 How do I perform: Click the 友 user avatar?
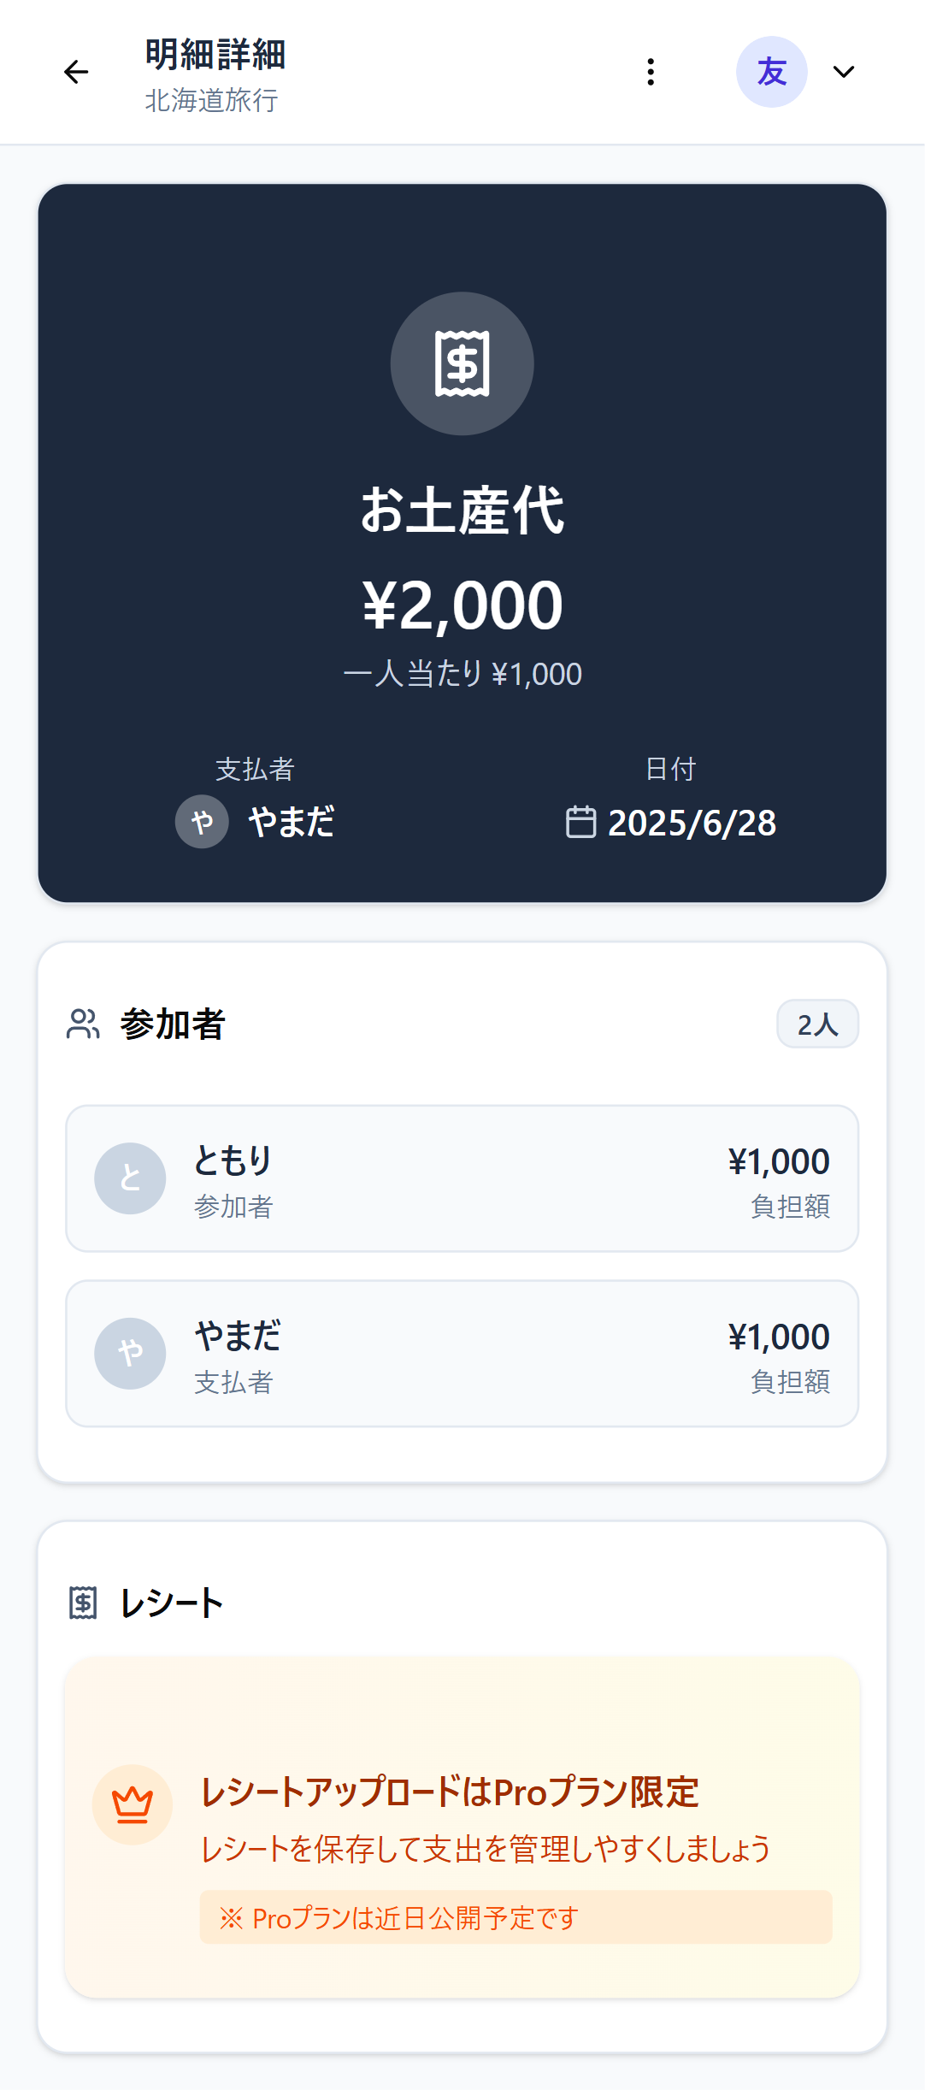coord(771,72)
